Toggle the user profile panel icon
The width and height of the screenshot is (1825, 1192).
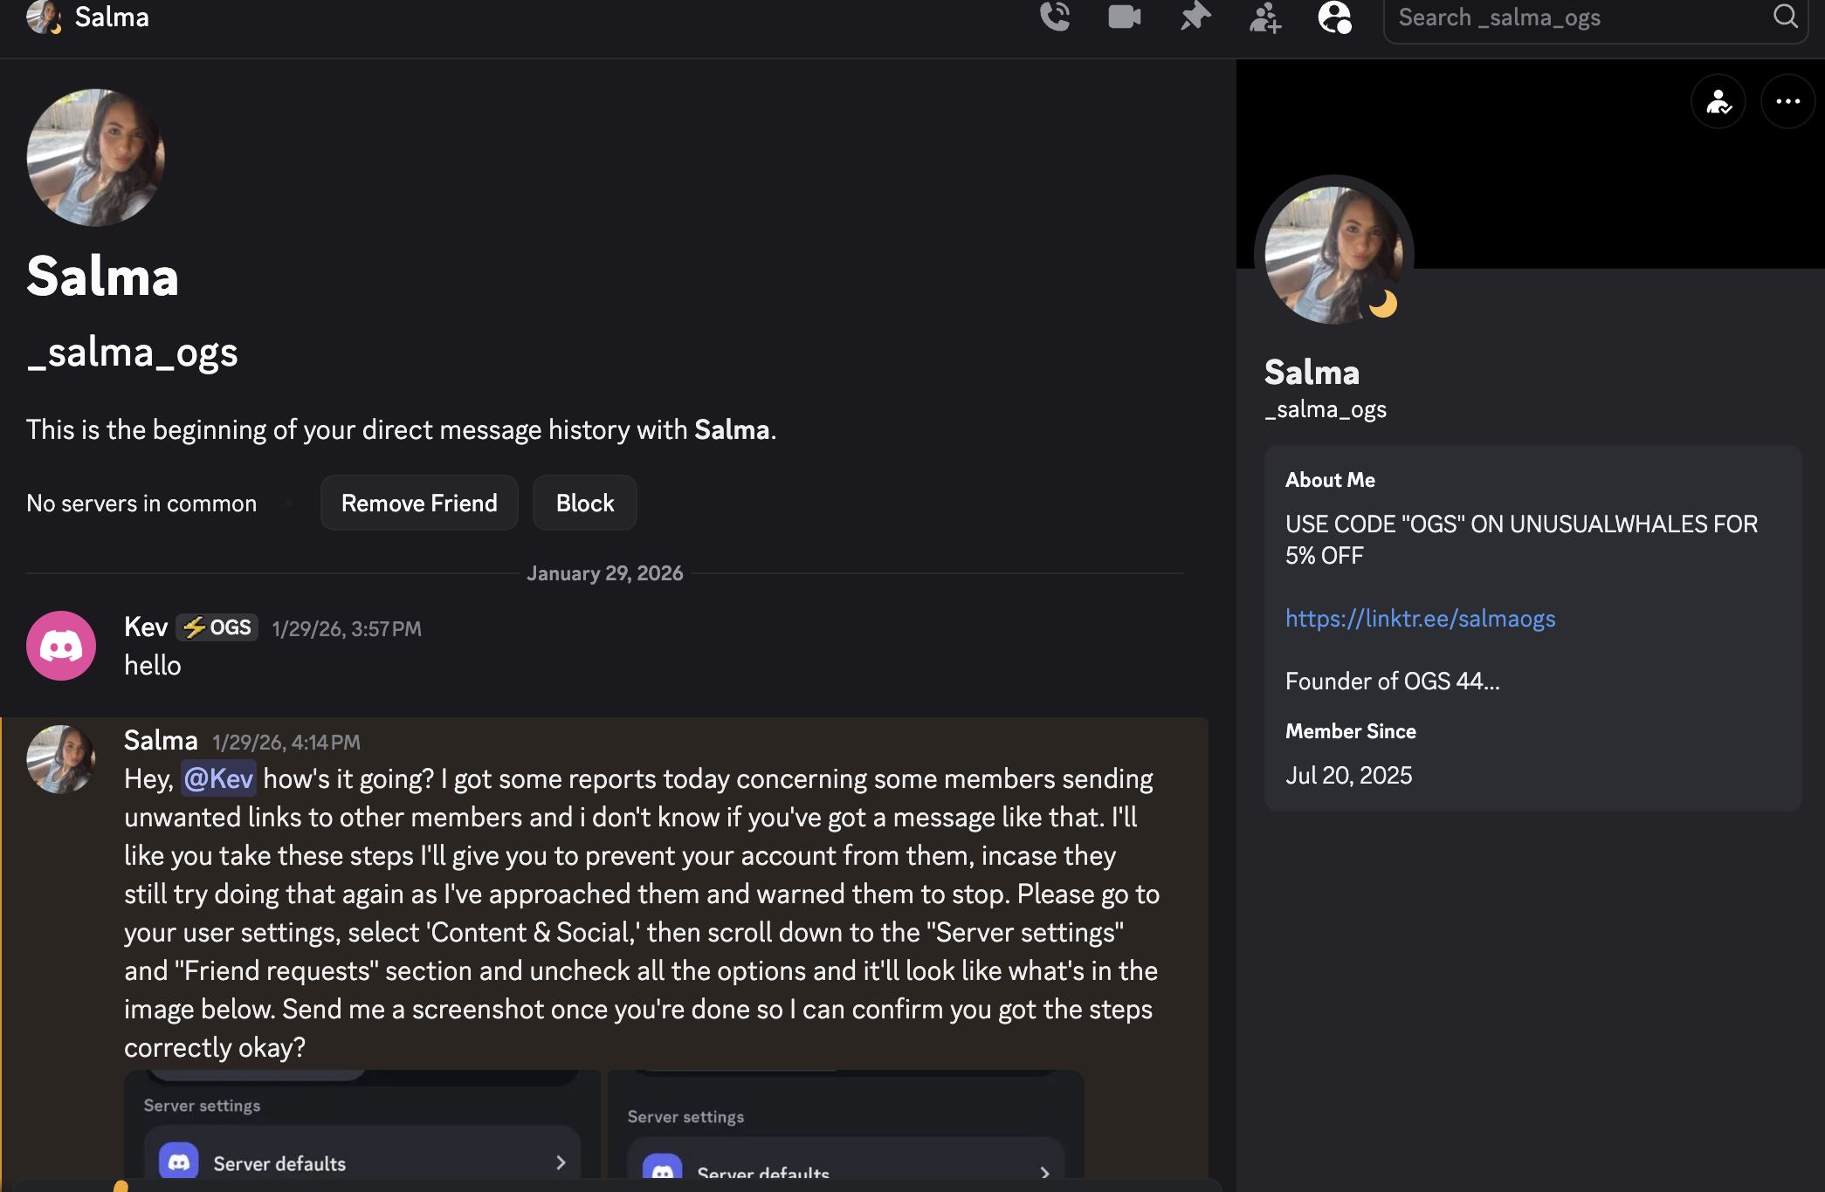point(1334,17)
